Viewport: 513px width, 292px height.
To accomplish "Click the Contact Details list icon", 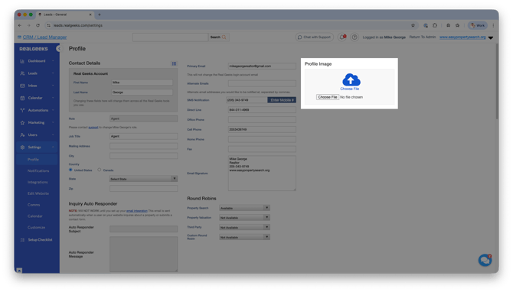I will tap(174, 63).
